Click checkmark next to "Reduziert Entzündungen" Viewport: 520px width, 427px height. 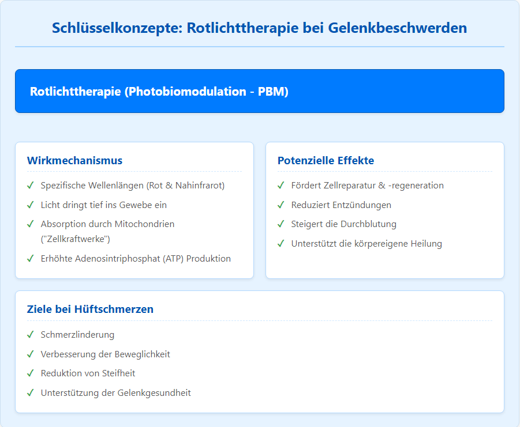[281, 205]
